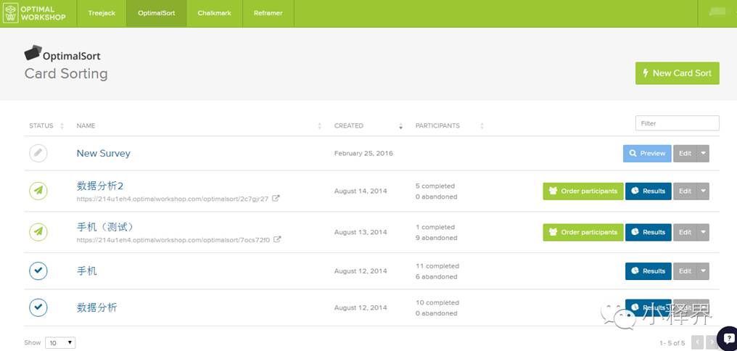Open external link icon beside 手机（测试）URL
The width and height of the screenshot is (737, 351).
pyautogui.click(x=278, y=240)
